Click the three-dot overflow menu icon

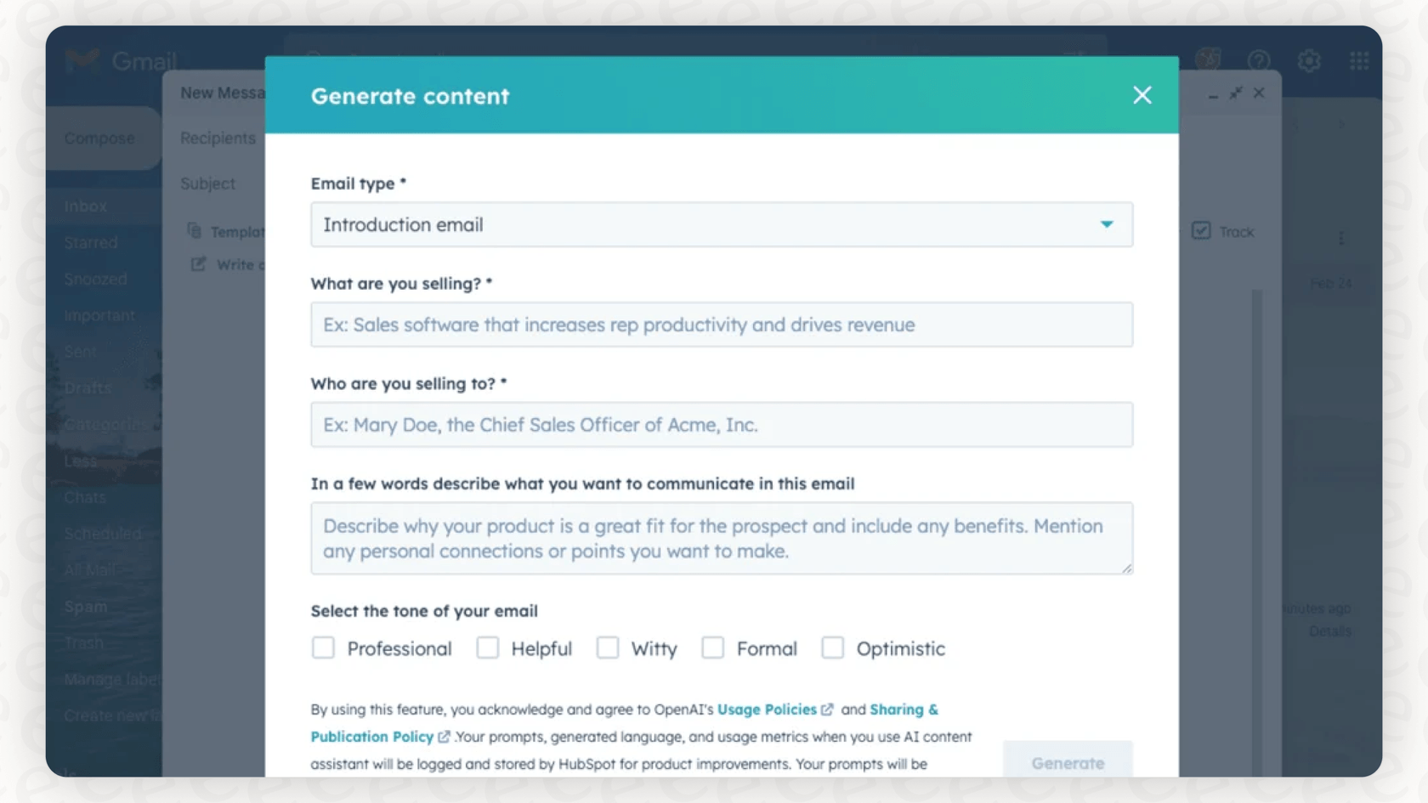1341,238
